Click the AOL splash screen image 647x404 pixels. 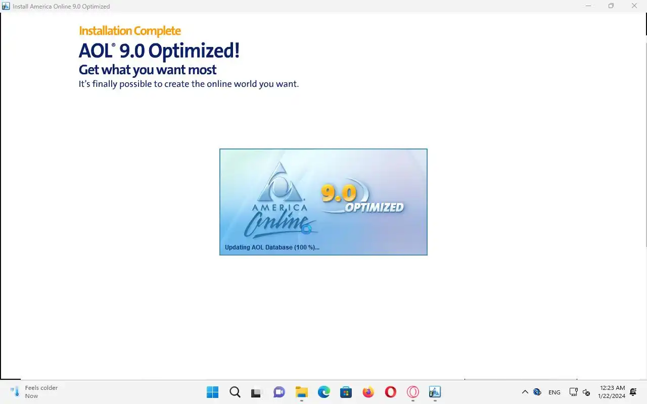323,202
